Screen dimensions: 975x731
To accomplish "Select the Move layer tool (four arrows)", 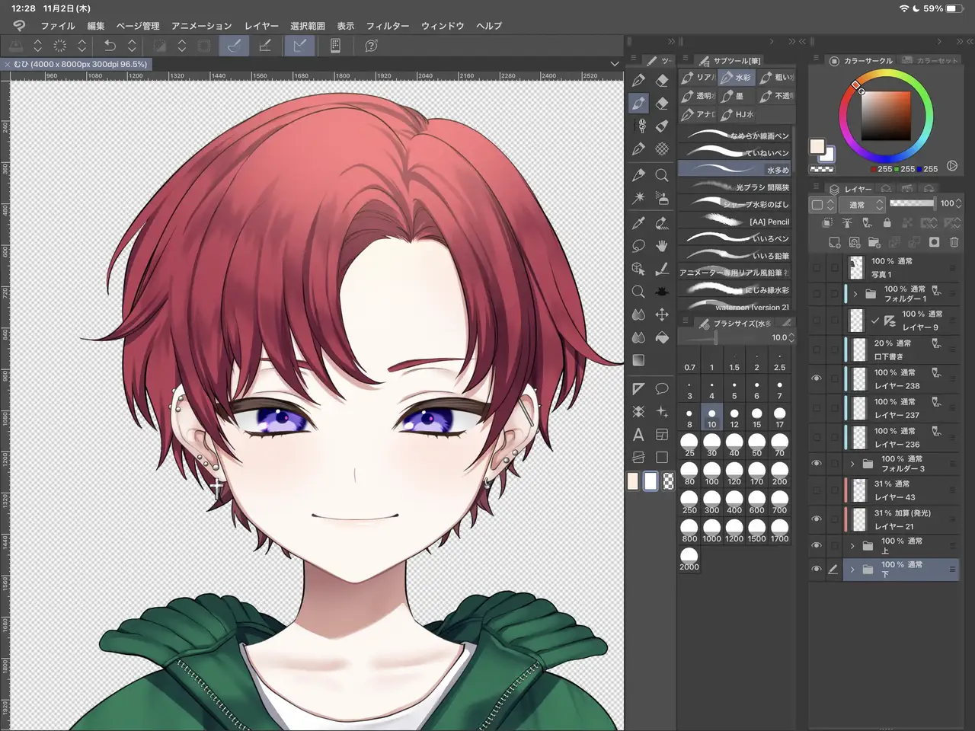I will (x=662, y=314).
